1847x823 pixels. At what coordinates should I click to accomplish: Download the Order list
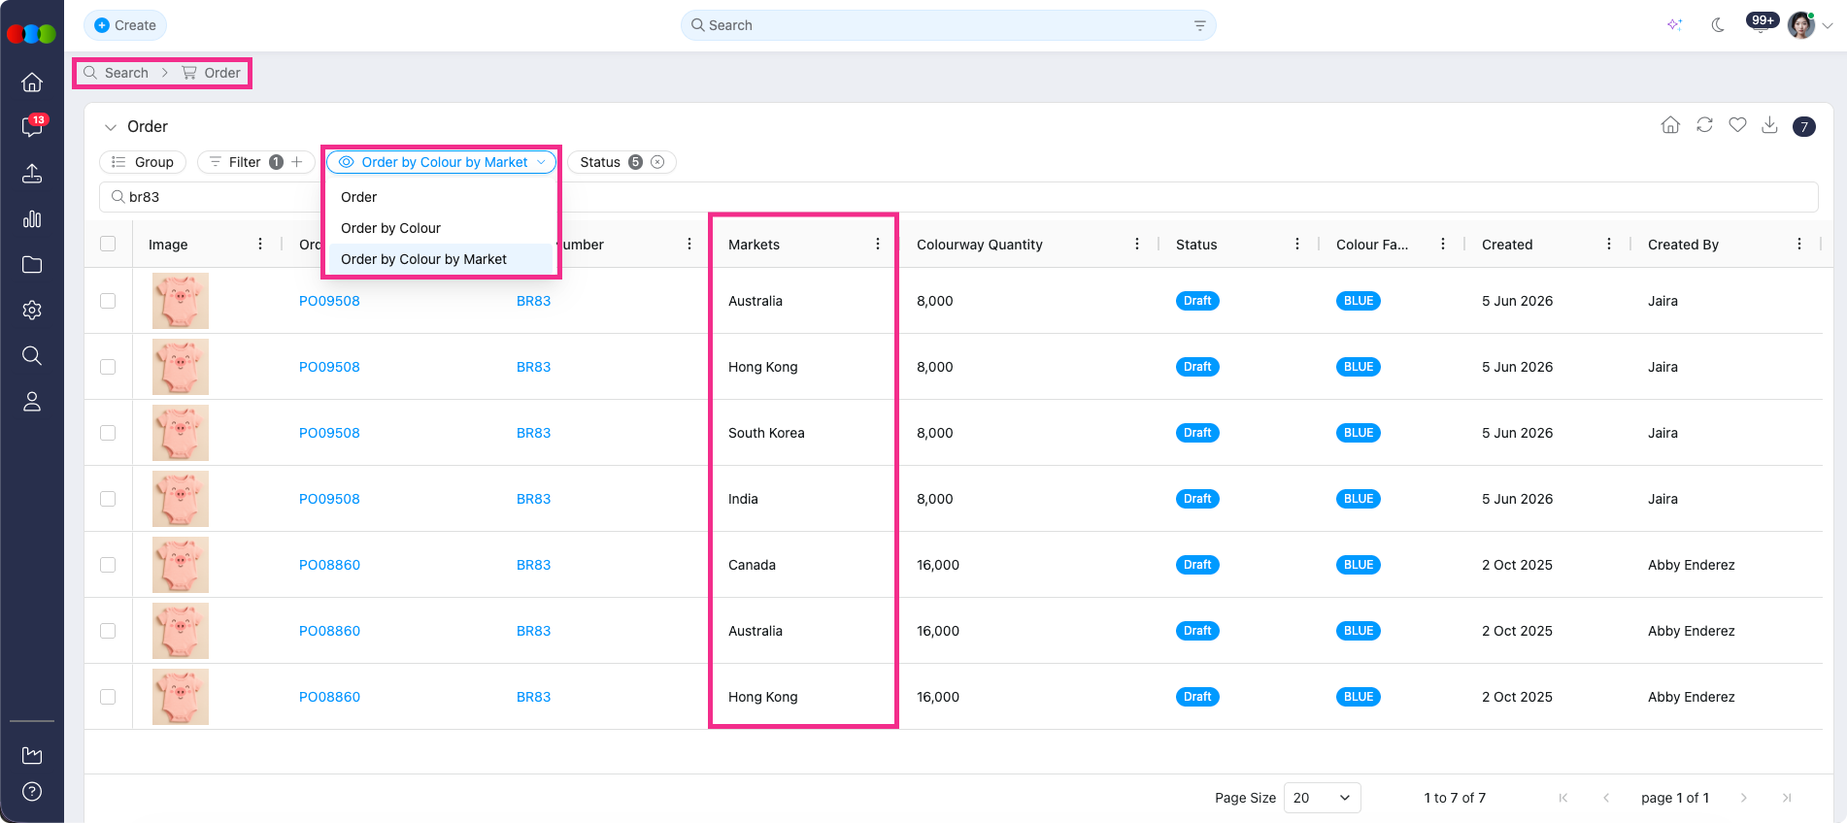[x=1769, y=125]
